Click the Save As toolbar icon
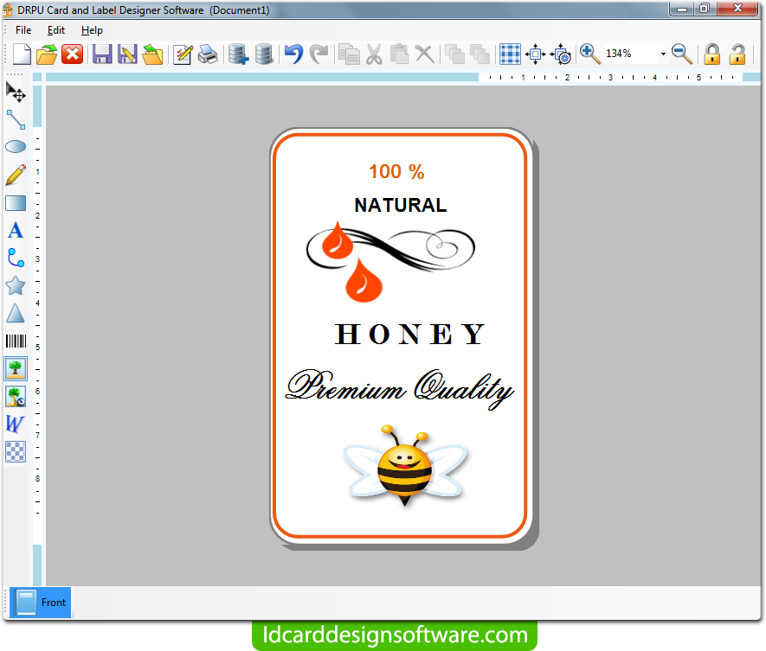Viewport: 766px width, 651px height. [x=127, y=54]
